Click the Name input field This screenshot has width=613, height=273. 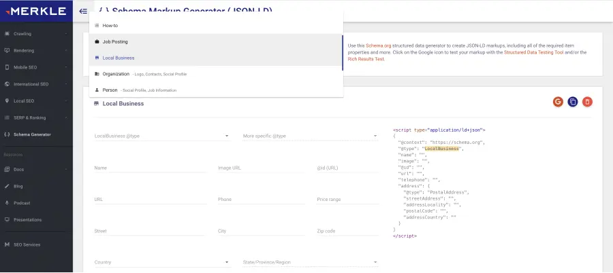150,168
